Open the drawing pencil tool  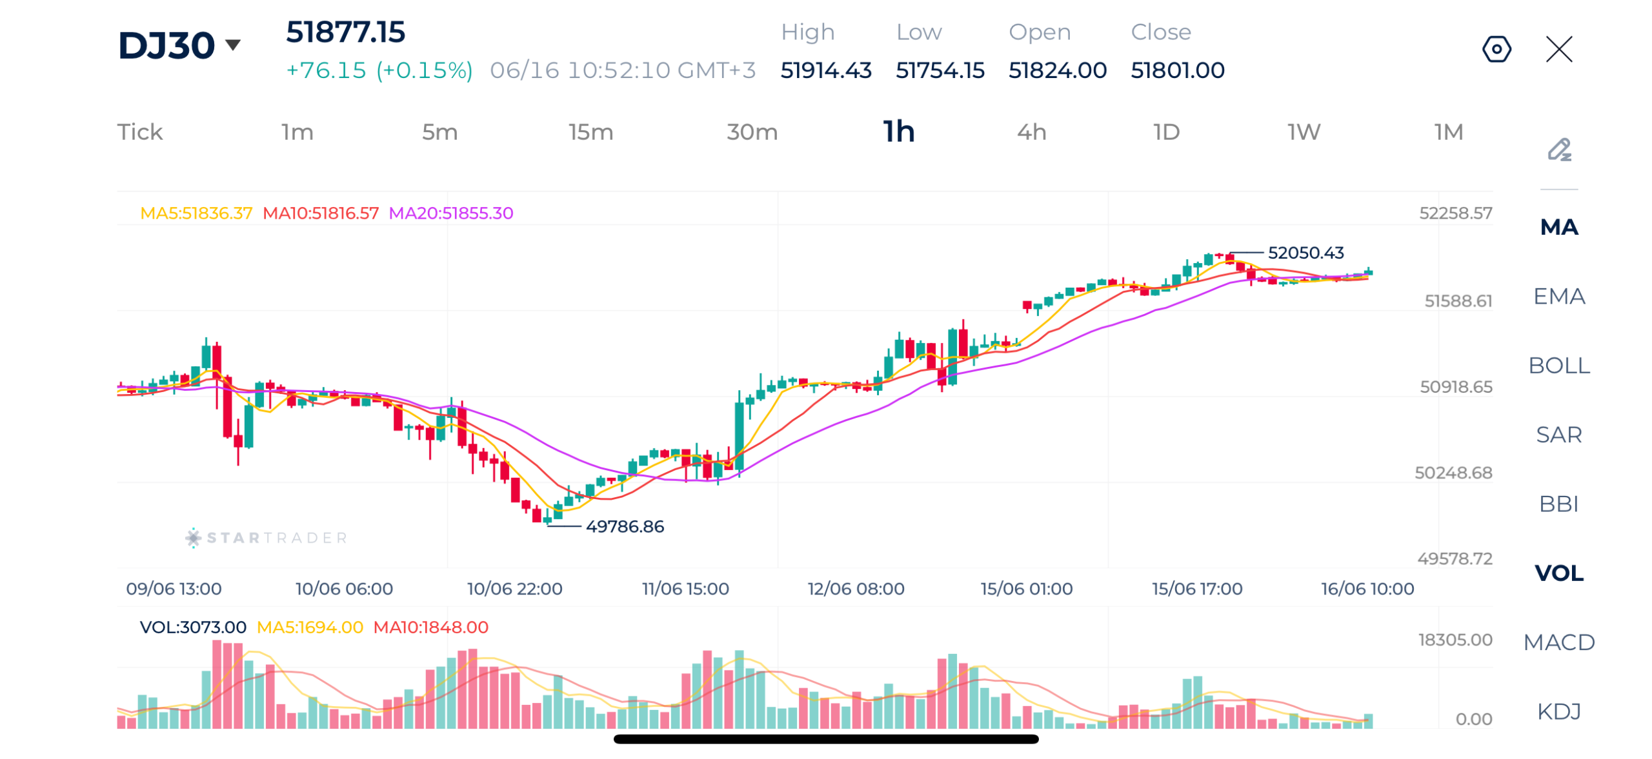[x=1558, y=150]
